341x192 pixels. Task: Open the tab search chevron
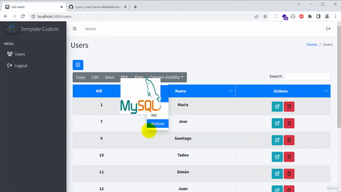tap(298, 4)
